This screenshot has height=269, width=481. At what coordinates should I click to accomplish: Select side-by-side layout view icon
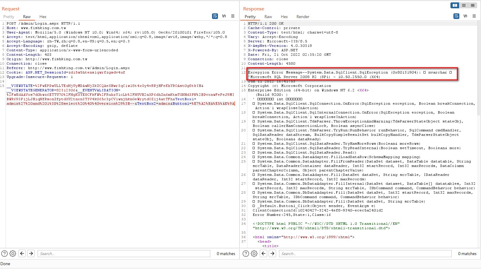(x=455, y=5)
